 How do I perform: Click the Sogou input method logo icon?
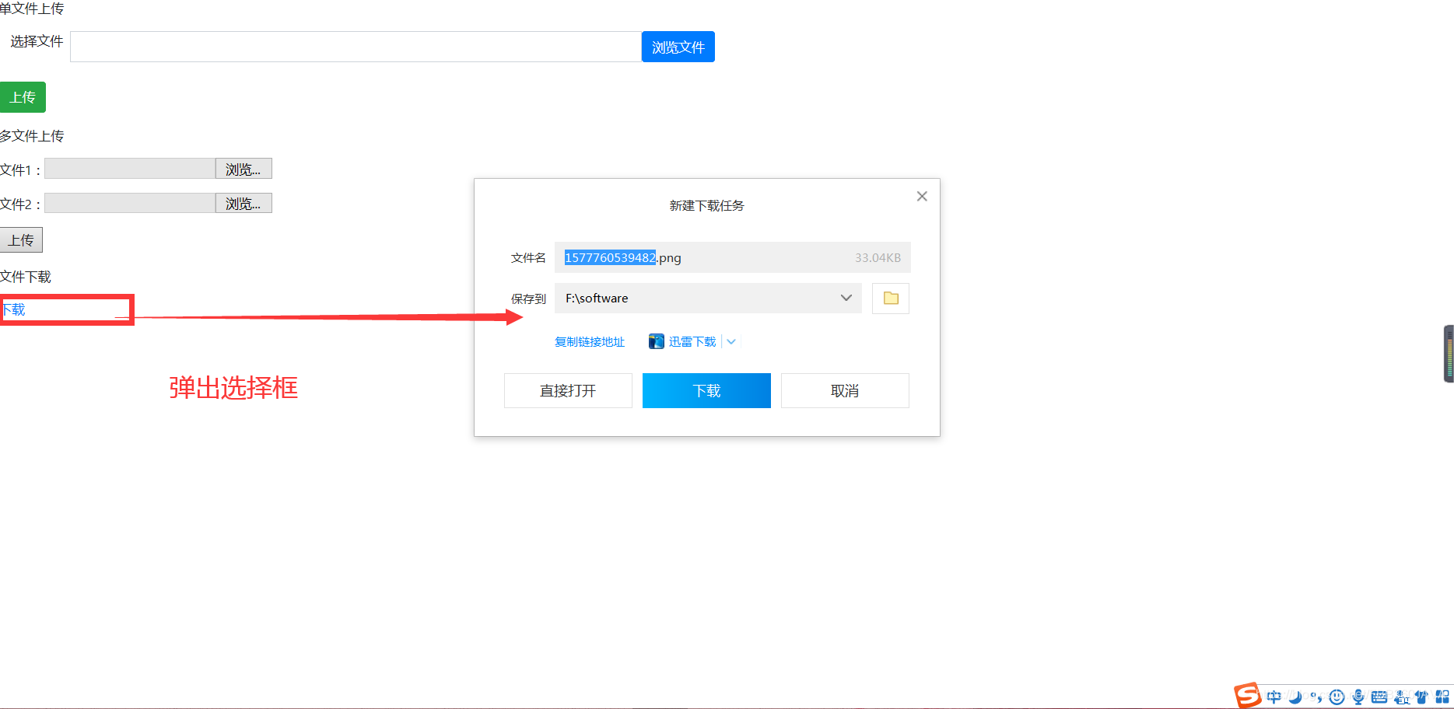click(x=1247, y=695)
